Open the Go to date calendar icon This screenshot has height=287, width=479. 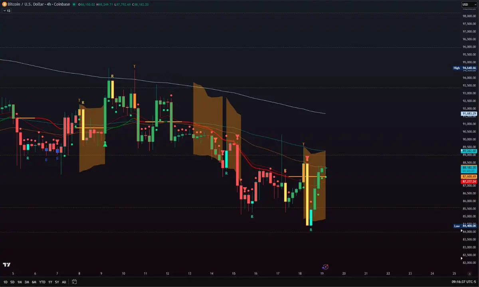[x=74, y=282]
